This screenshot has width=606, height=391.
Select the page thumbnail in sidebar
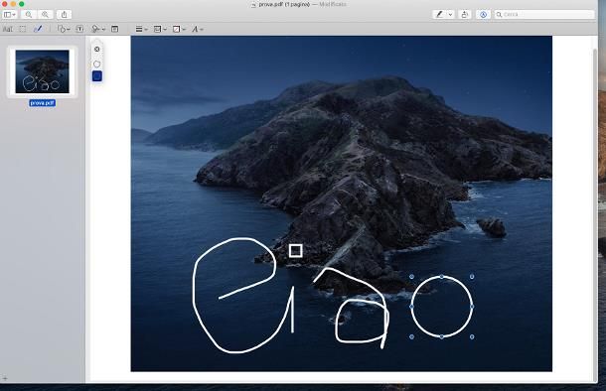coord(42,71)
